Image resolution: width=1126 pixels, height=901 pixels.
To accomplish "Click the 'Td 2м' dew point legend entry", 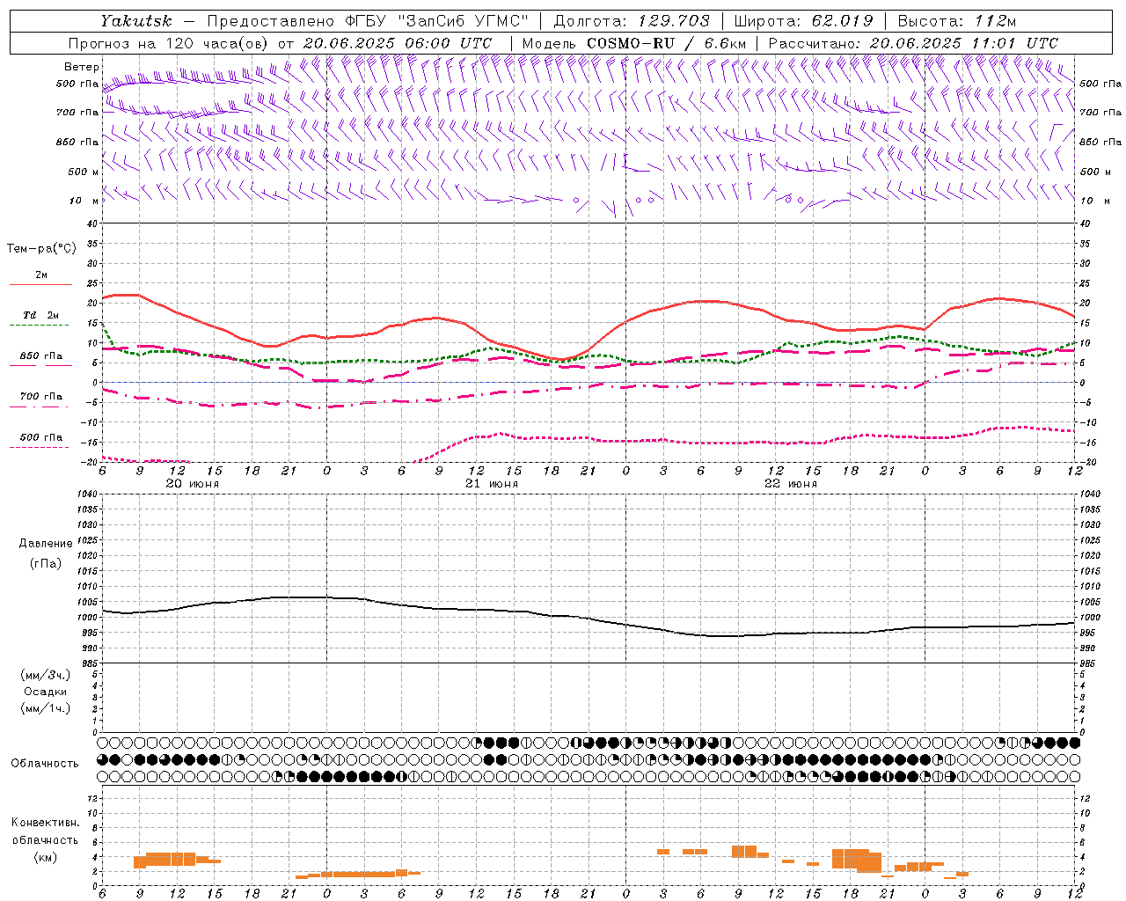I will [41, 315].
